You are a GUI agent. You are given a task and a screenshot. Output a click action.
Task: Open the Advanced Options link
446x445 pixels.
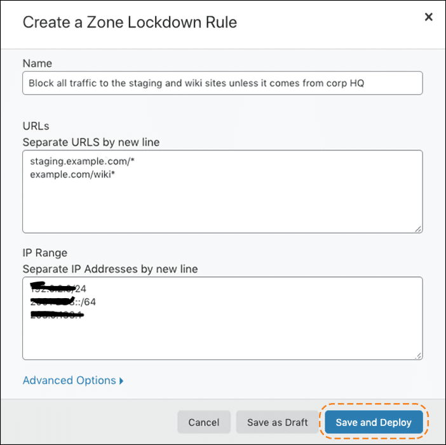(69, 380)
